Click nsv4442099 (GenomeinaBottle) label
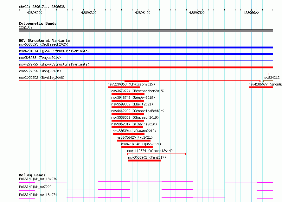 138,111
